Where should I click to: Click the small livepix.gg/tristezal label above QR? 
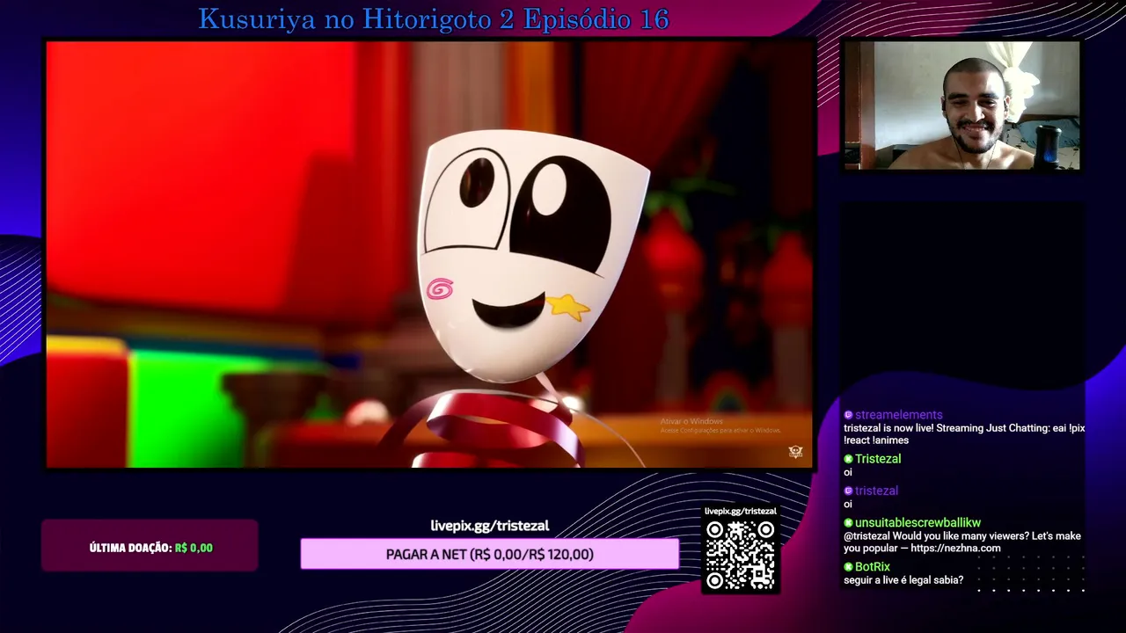click(741, 511)
